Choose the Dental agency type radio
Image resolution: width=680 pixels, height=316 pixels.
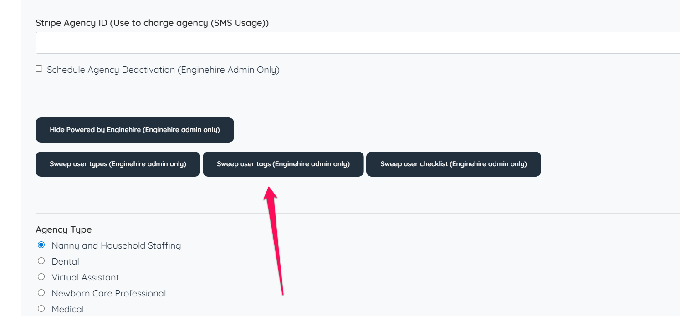coord(41,261)
